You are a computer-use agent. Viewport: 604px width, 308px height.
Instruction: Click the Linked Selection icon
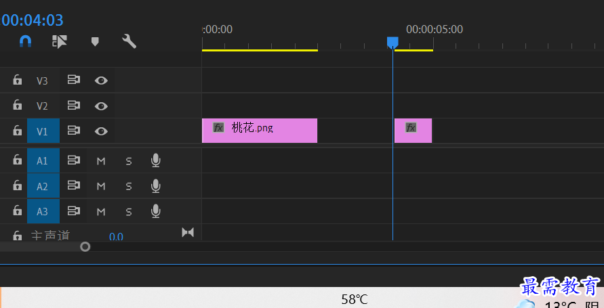click(60, 41)
